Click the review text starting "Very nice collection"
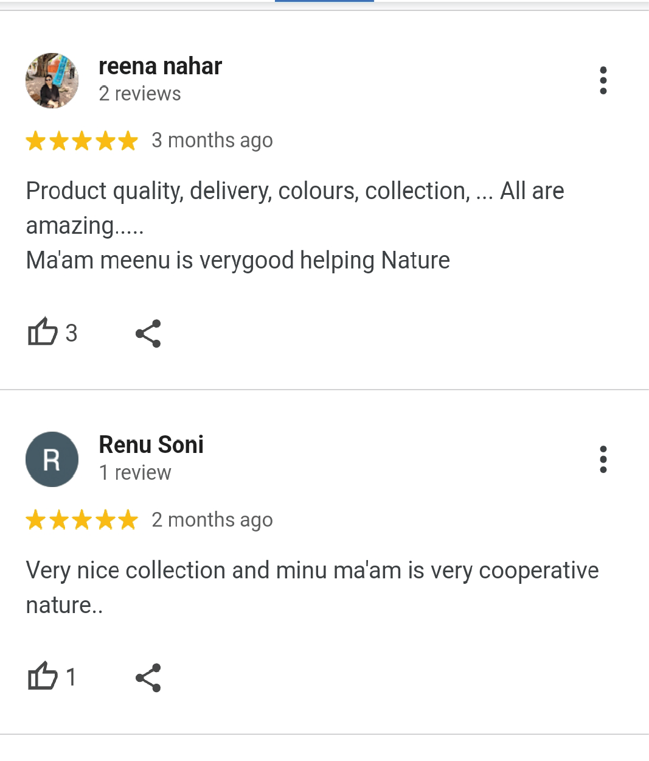The image size is (649, 761). tap(311, 587)
